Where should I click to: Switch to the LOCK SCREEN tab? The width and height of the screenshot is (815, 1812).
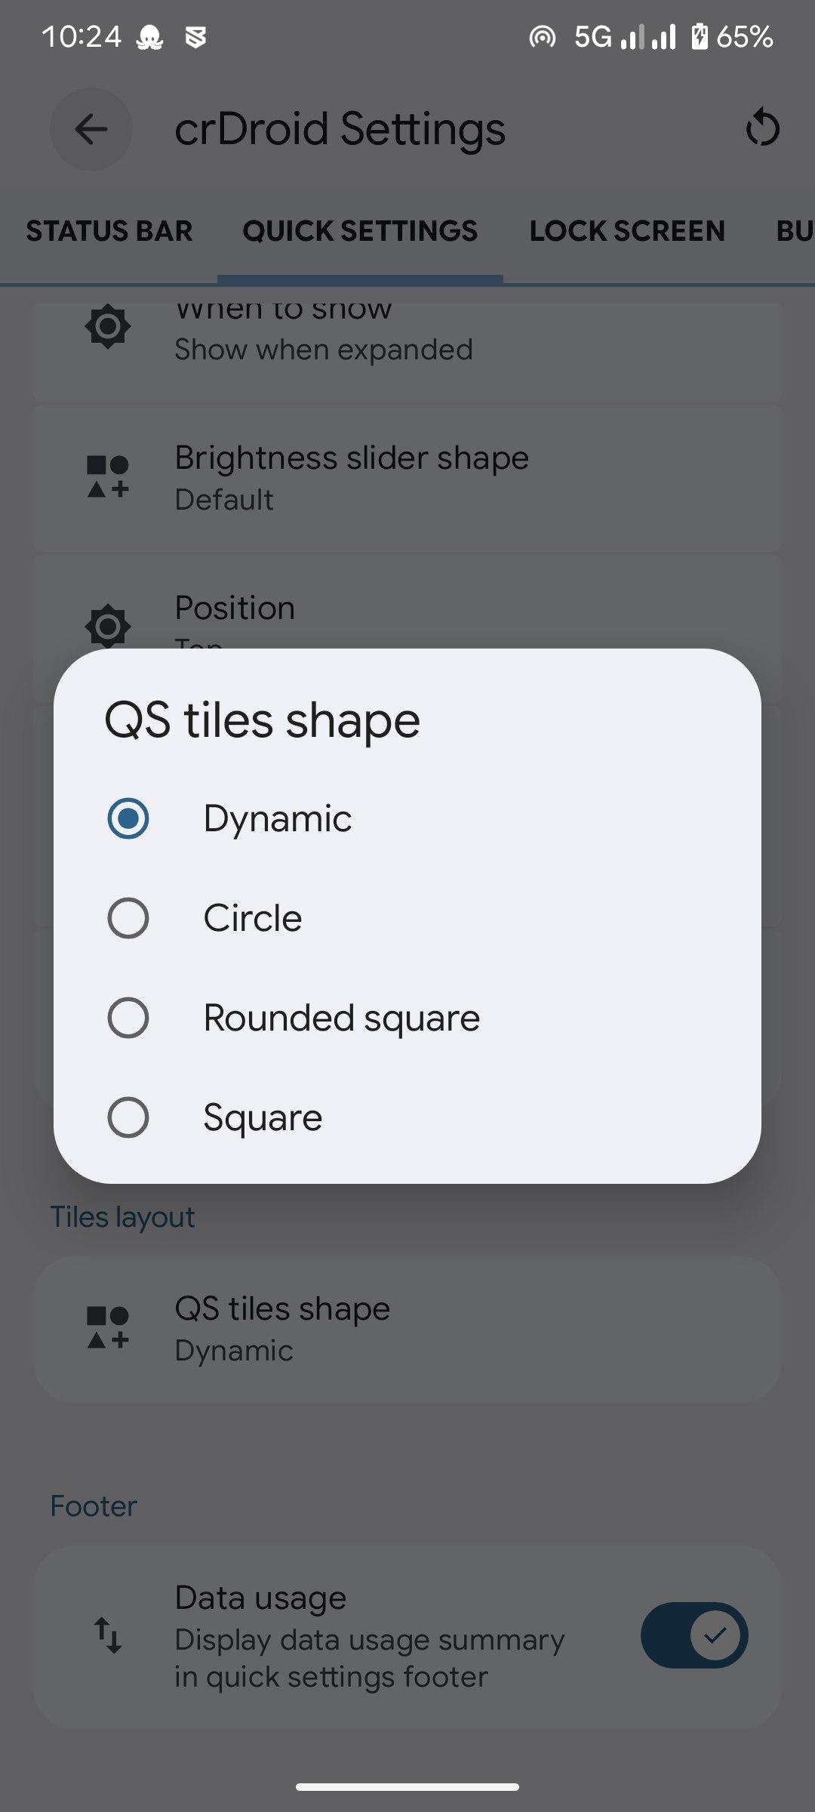coord(627,231)
